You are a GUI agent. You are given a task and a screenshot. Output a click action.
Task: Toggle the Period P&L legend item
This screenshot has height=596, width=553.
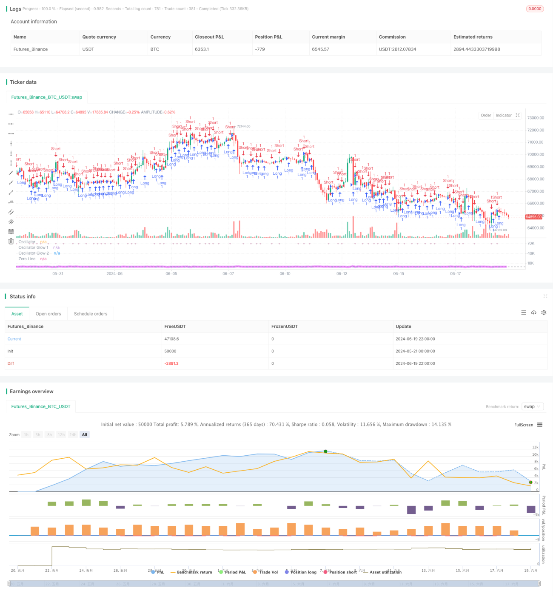pos(232,572)
